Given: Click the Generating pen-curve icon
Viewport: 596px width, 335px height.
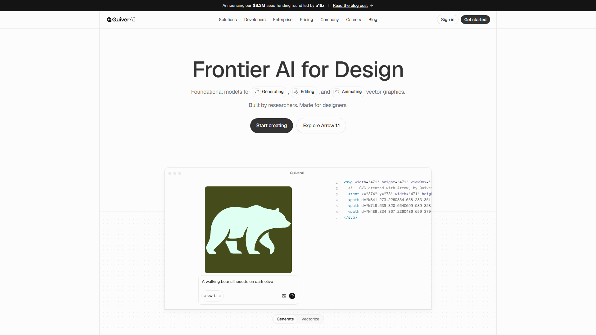Looking at the screenshot, I should [257, 92].
